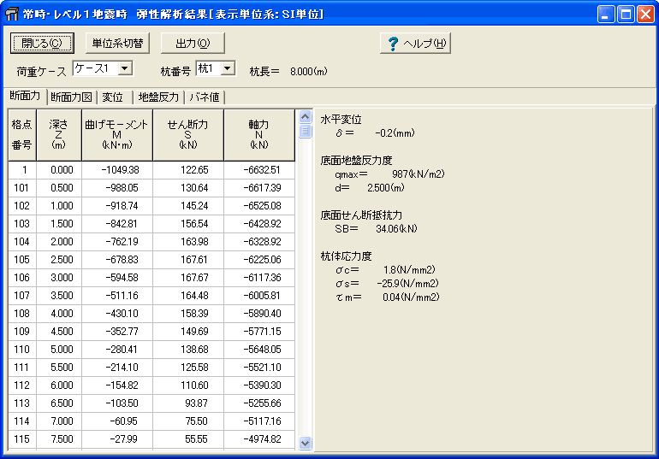Select axial force cell -6632.51
Screen dimensions: 659x459
point(258,170)
